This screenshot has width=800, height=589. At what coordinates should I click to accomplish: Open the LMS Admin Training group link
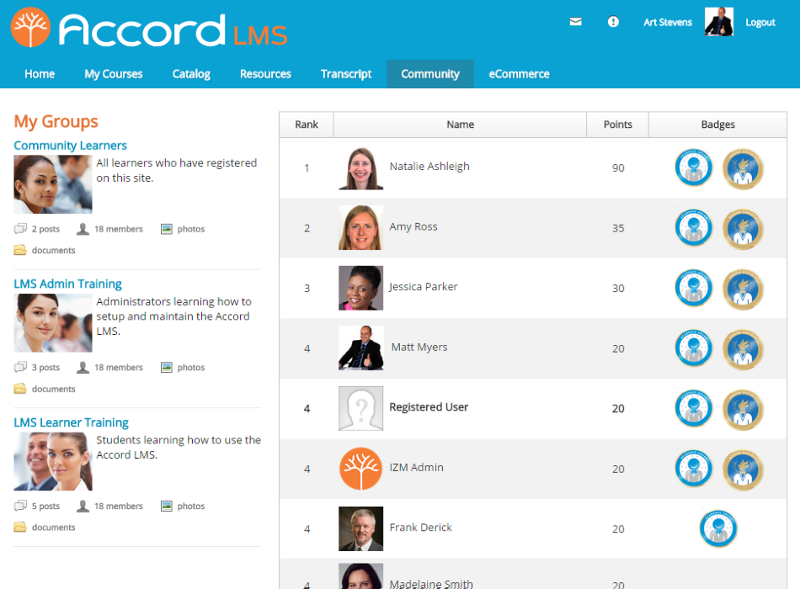[x=68, y=284]
